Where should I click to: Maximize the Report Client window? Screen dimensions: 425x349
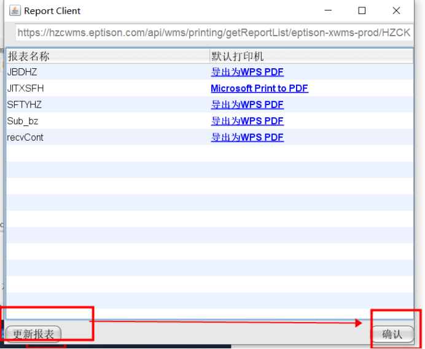362,10
